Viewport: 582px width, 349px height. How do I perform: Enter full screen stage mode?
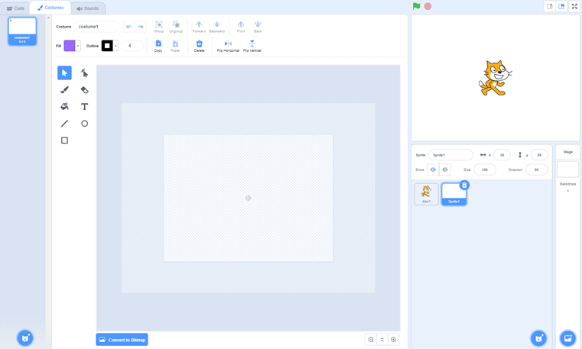574,6
